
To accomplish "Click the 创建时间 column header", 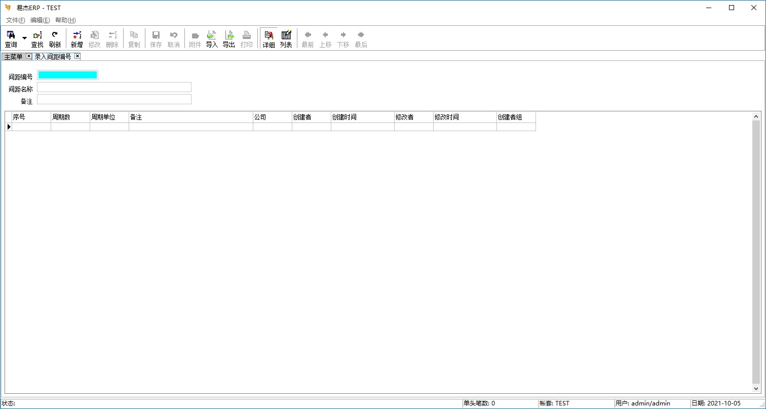I will point(362,117).
